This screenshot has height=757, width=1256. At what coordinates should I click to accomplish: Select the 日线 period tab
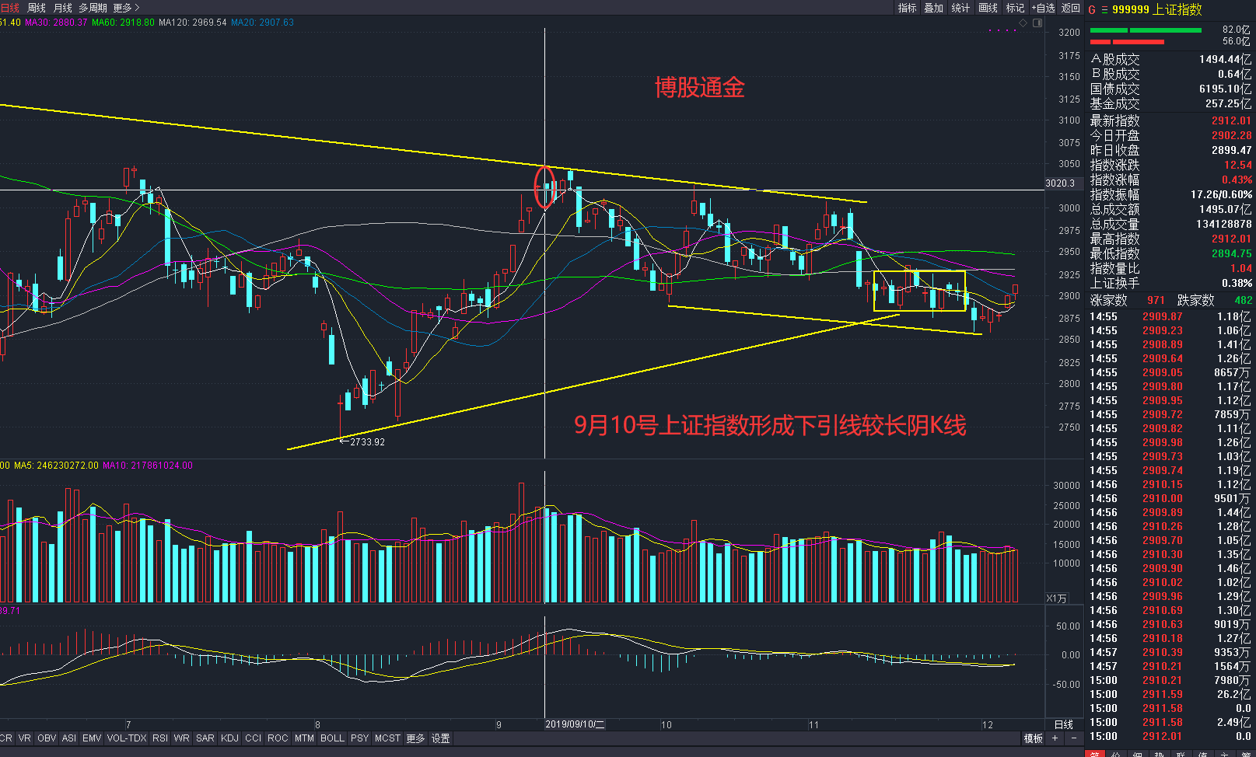[9, 8]
